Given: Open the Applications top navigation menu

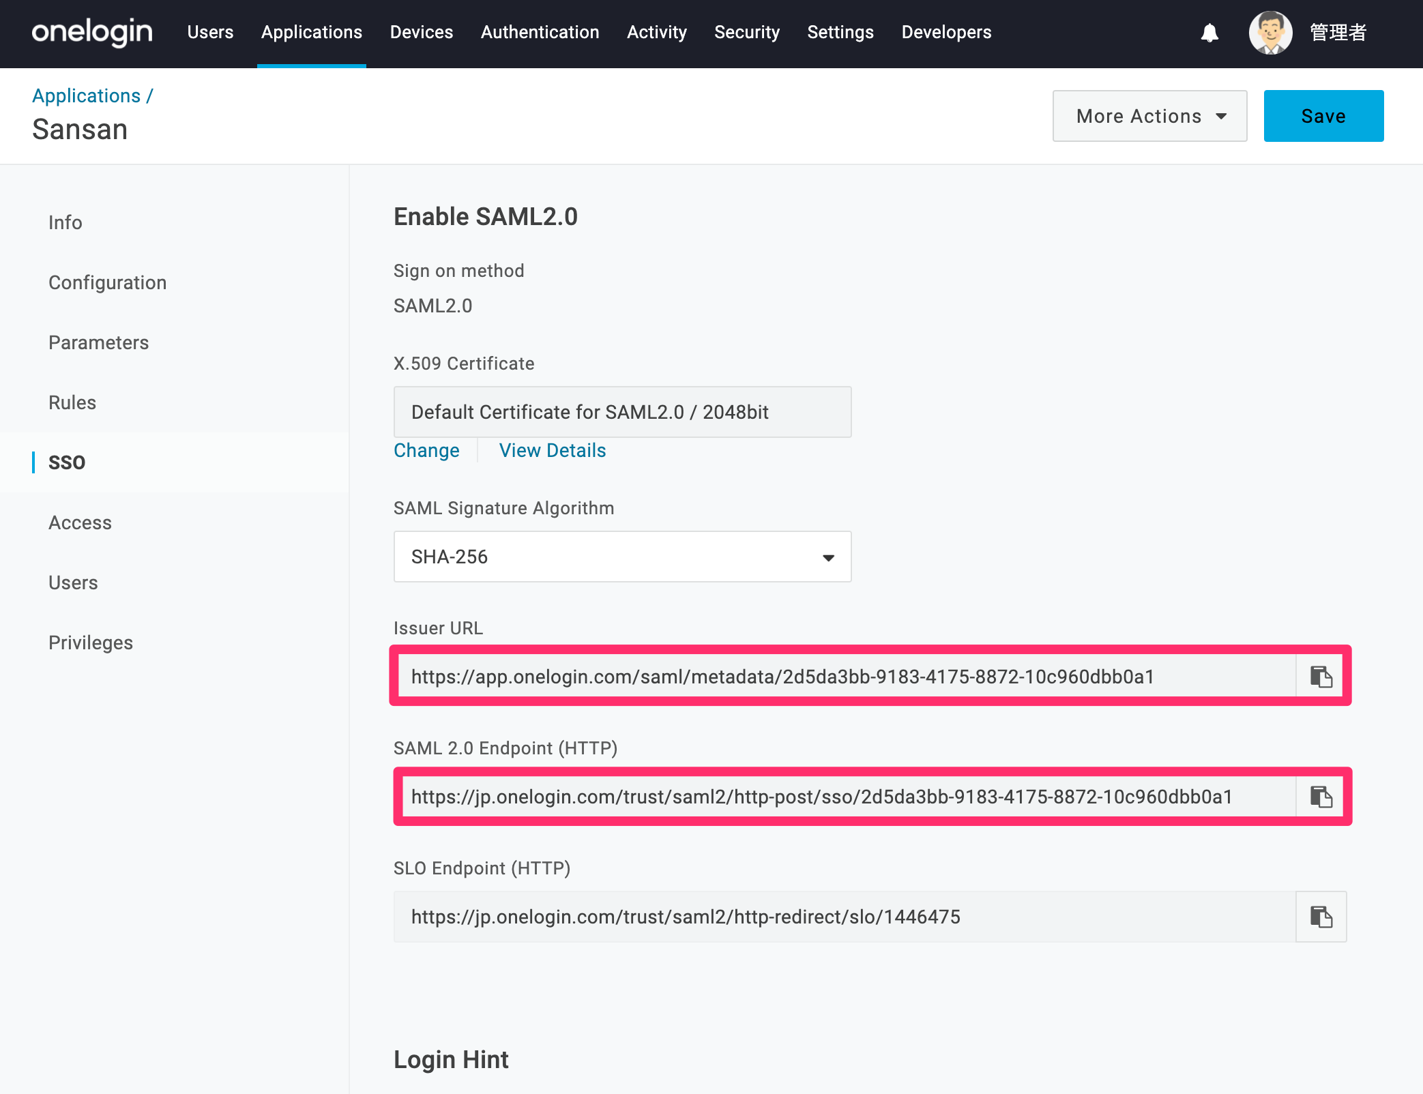Looking at the screenshot, I should [312, 32].
